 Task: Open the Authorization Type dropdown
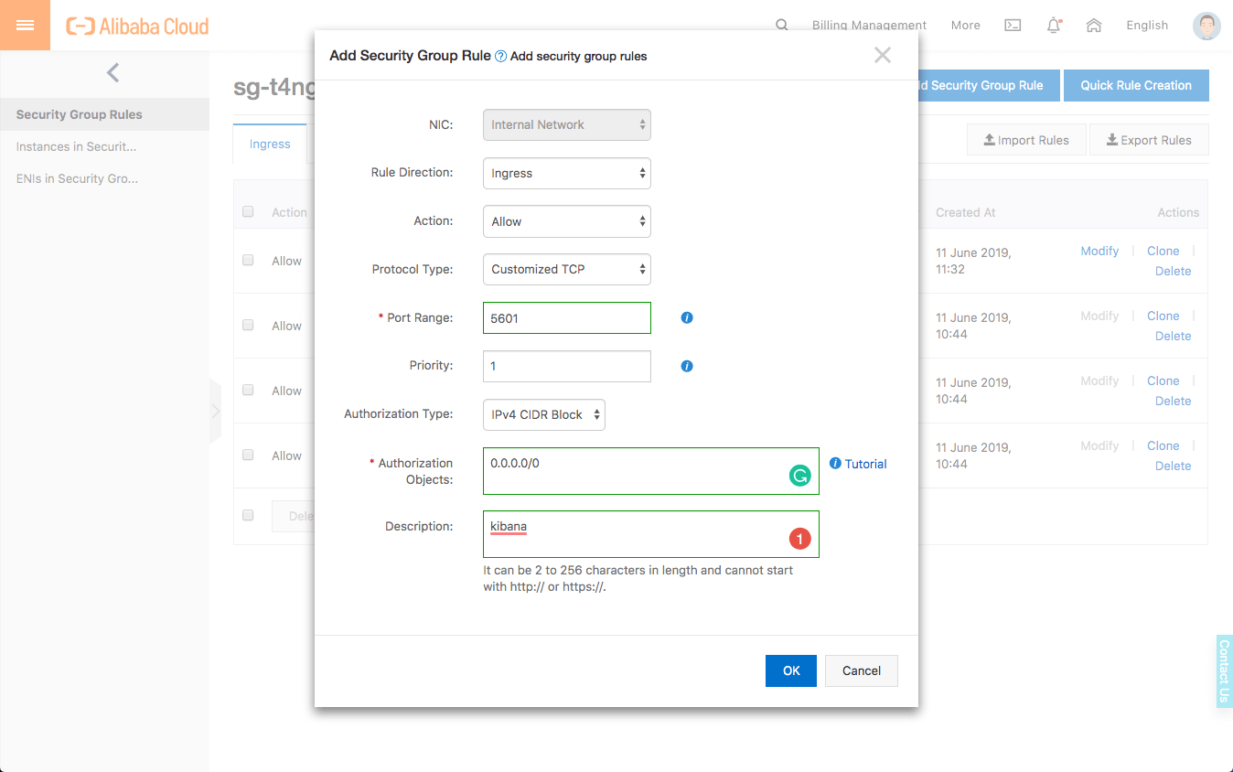coord(544,414)
